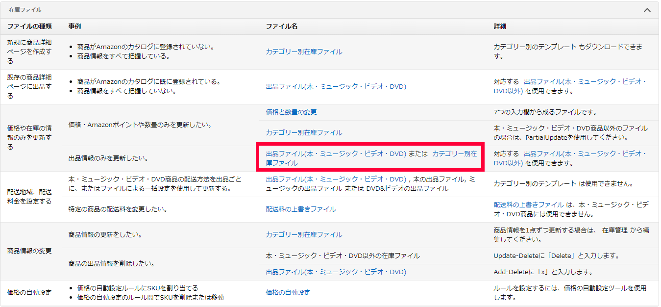The image size is (661, 307).
Task: Open カテゴリー別在庫ファイル link in 新規に商品詳細ページを作成する row
Action: tap(304, 51)
